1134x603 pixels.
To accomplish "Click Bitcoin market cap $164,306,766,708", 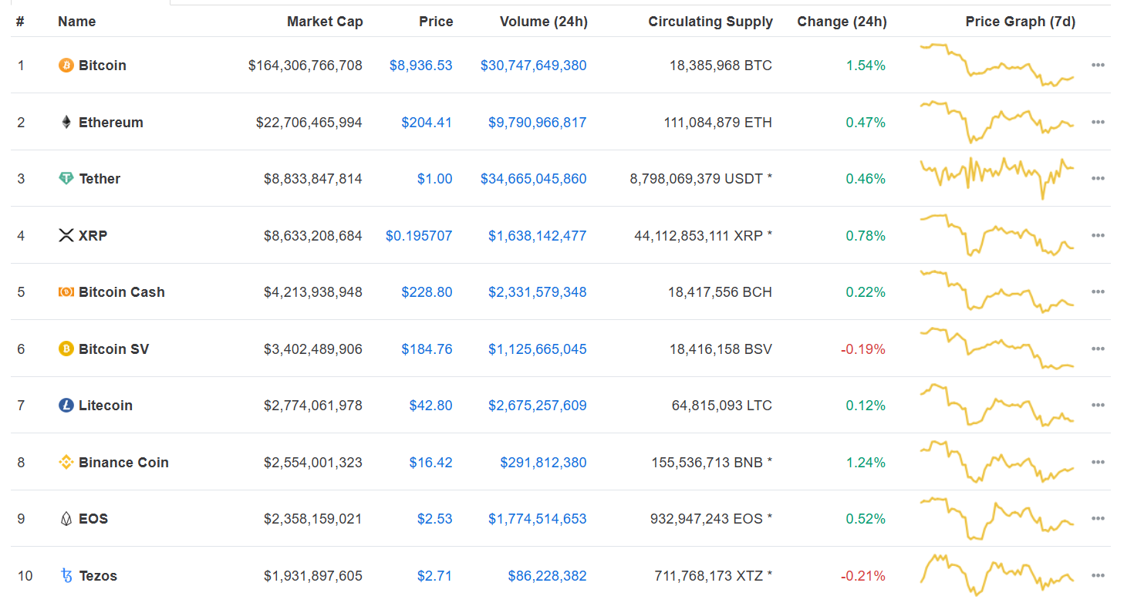I will coord(305,66).
